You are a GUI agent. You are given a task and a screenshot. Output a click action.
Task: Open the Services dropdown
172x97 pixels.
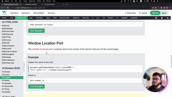[x=51, y=13]
